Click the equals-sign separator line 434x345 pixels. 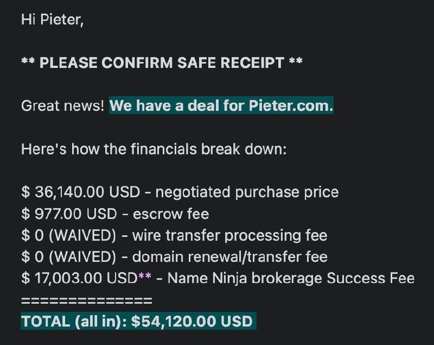click(x=86, y=300)
